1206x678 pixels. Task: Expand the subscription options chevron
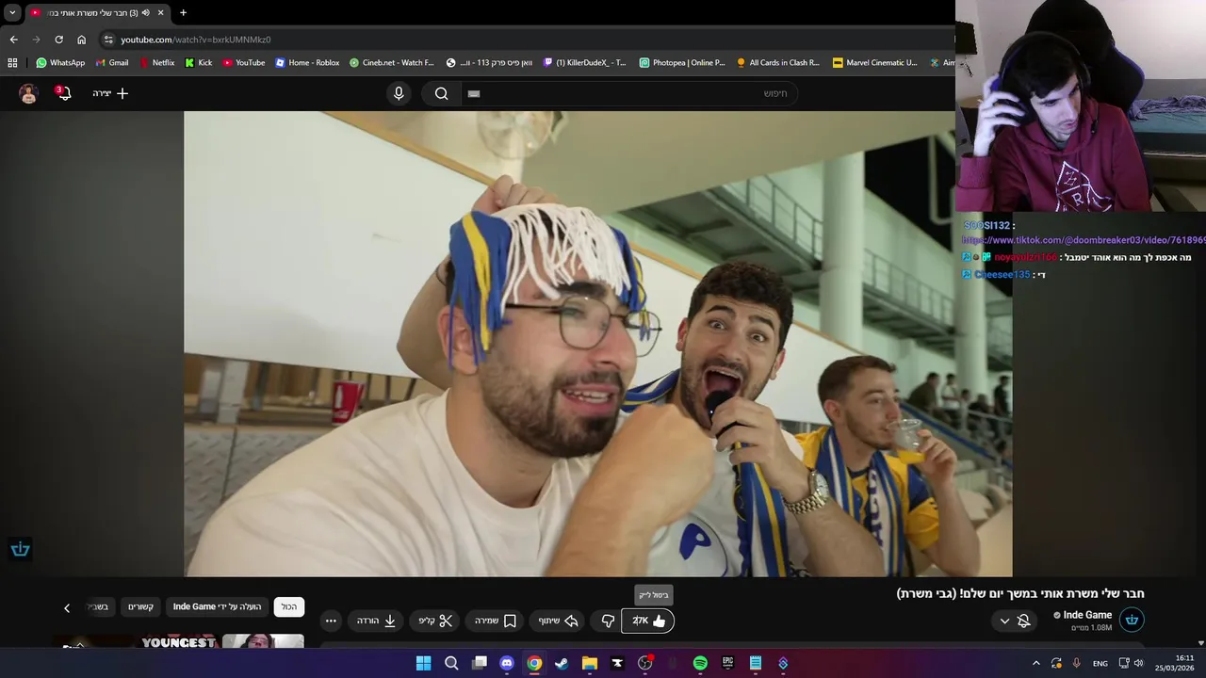pyautogui.click(x=1004, y=621)
